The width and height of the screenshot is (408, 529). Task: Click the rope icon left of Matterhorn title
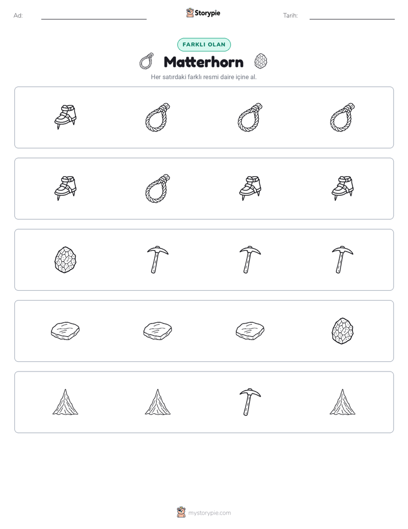click(147, 61)
